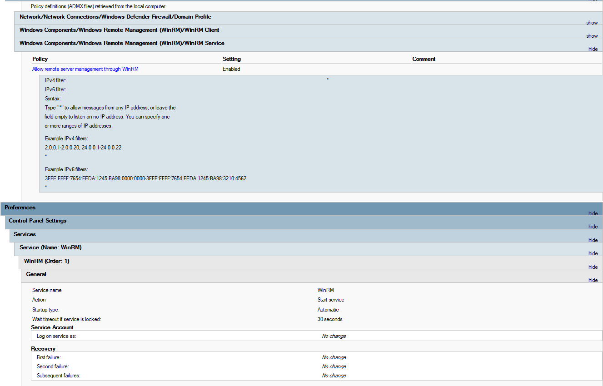
Task: Hide the Preferences section
Action: [593, 213]
